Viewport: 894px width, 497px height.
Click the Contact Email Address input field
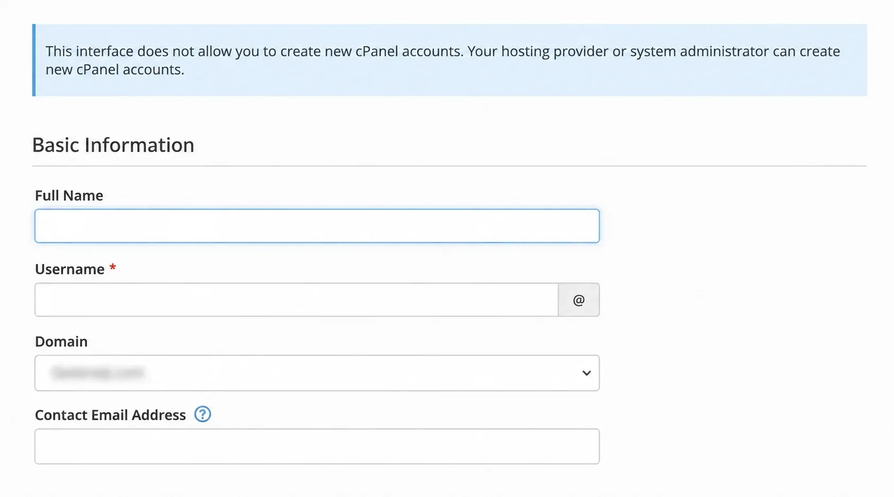[x=317, y=447]
